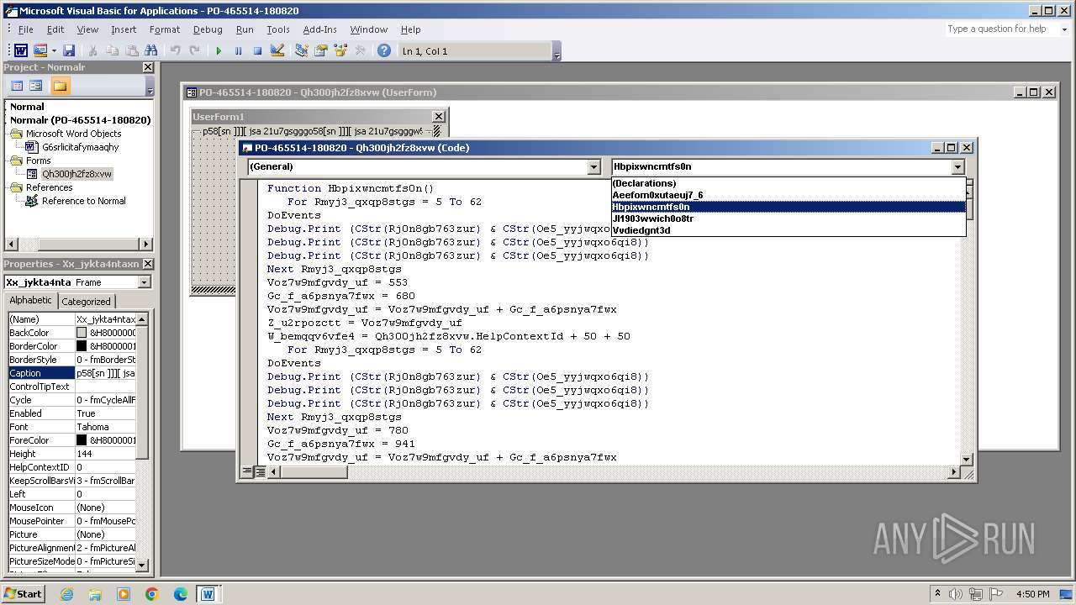Select the Font property row
Screen dimensions: 1076x605
[71, 427]
